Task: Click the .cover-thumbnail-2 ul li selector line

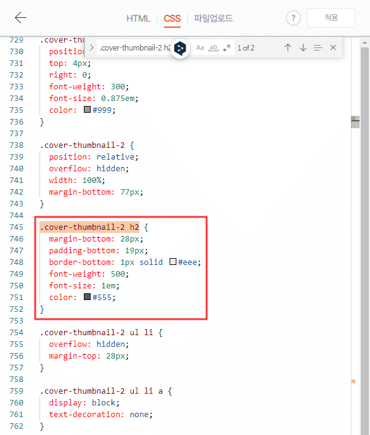Action: [101, 333]
